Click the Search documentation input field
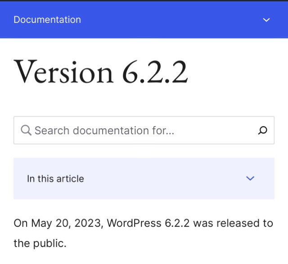This screenshot has height=264, width=288. point(144,130)
